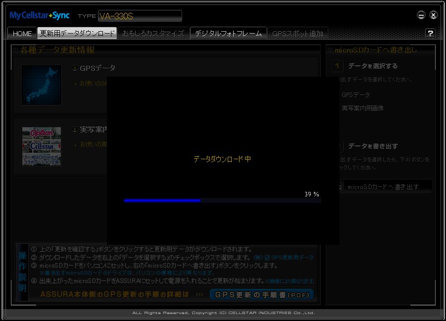This screenshot has height=321, width=446.
Task: Click the bullet icon beside GPSデータ heading
Action: pos(75,68)
